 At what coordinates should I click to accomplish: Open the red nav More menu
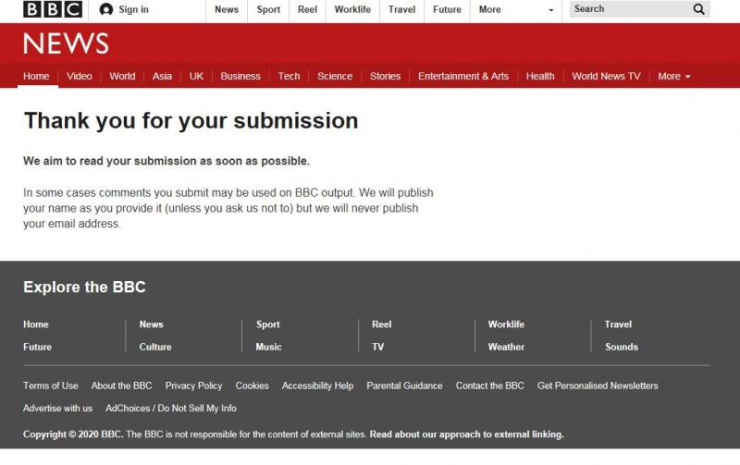673,76
